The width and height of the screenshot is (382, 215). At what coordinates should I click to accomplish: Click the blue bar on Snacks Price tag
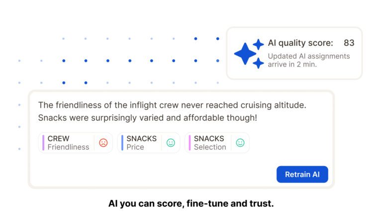click(x=122, y=143)
